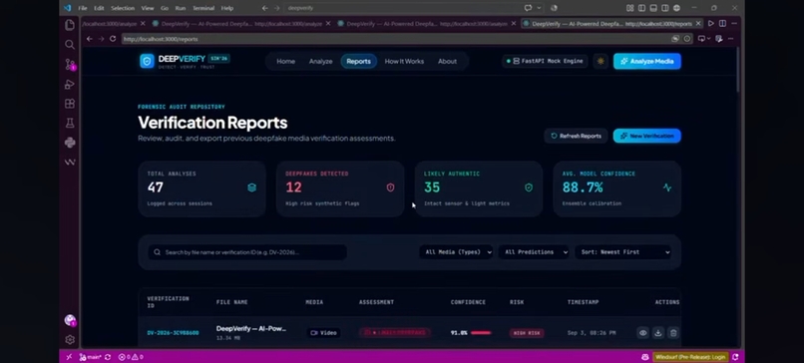The height and width of the screenshot is (363, 804).
Task: Select the Reports nav item
Action: [358, 62]
